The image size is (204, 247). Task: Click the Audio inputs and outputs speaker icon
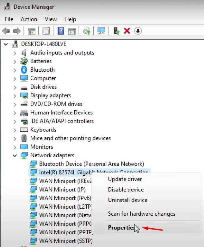point(24,53)
